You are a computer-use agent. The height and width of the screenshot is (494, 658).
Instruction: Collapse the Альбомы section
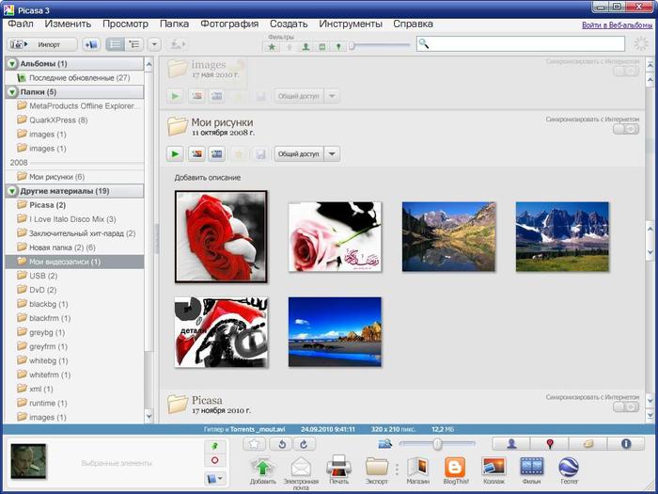(x=12, y=64)
